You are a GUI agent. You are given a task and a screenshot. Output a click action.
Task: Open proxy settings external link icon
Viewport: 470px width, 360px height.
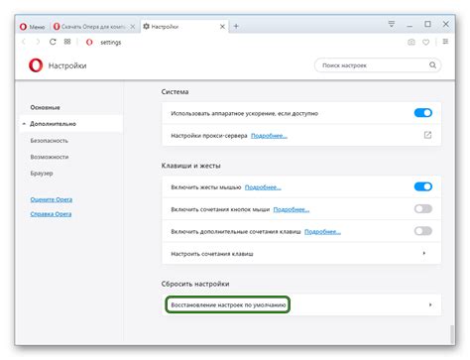coord(427,135)
